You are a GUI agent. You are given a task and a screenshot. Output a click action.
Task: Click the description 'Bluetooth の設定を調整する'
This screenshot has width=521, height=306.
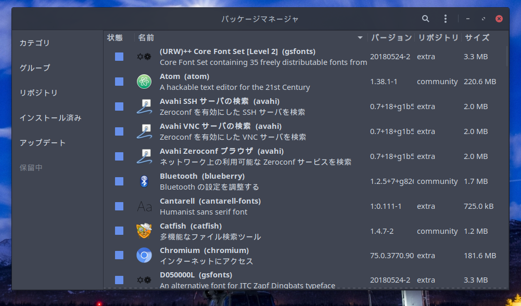point(209,187)
